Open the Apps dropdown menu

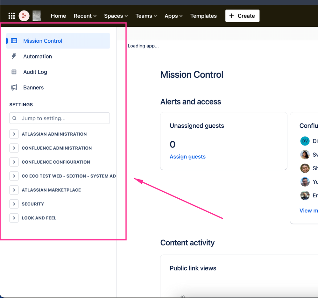pos(173,16)
